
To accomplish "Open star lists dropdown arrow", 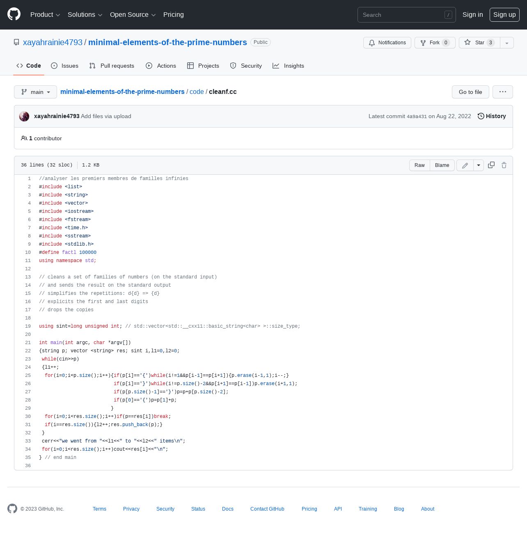I will (507, 43).
